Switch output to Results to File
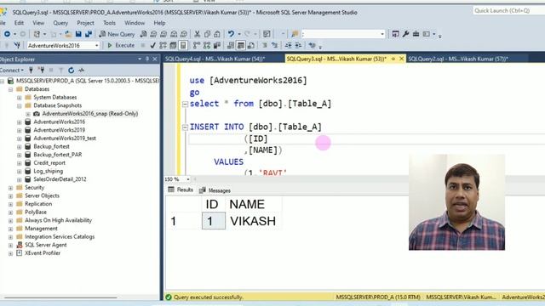Screen dimensions: 545x306 click(250, 45)
